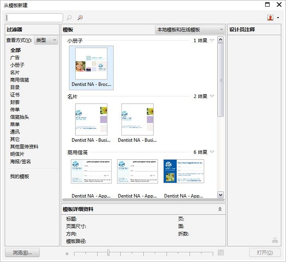
Task: Click the small thumbnail size icon
Action: point(67,253)
